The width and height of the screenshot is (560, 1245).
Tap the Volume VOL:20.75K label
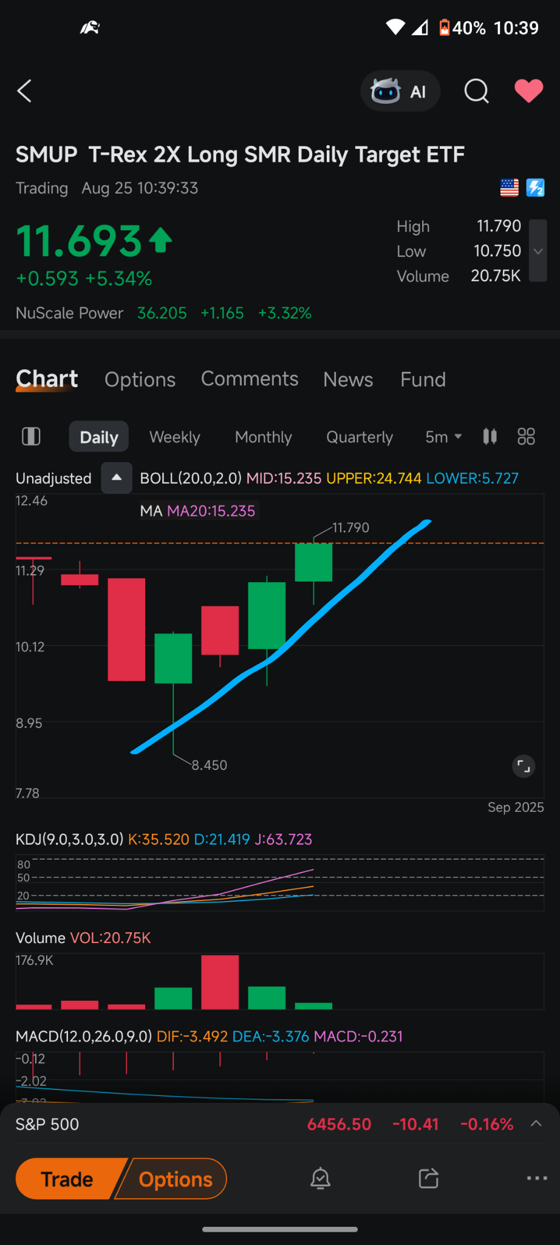[83, 938]
